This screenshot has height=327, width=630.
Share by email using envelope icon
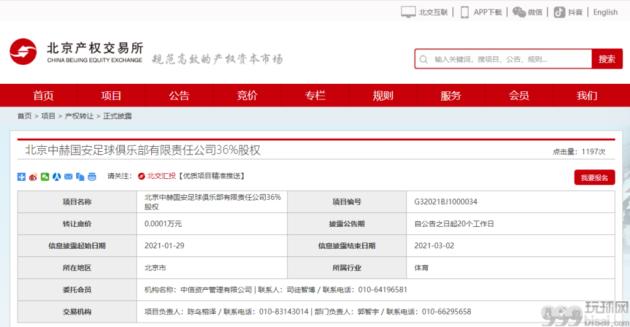[x=68, y=177]
